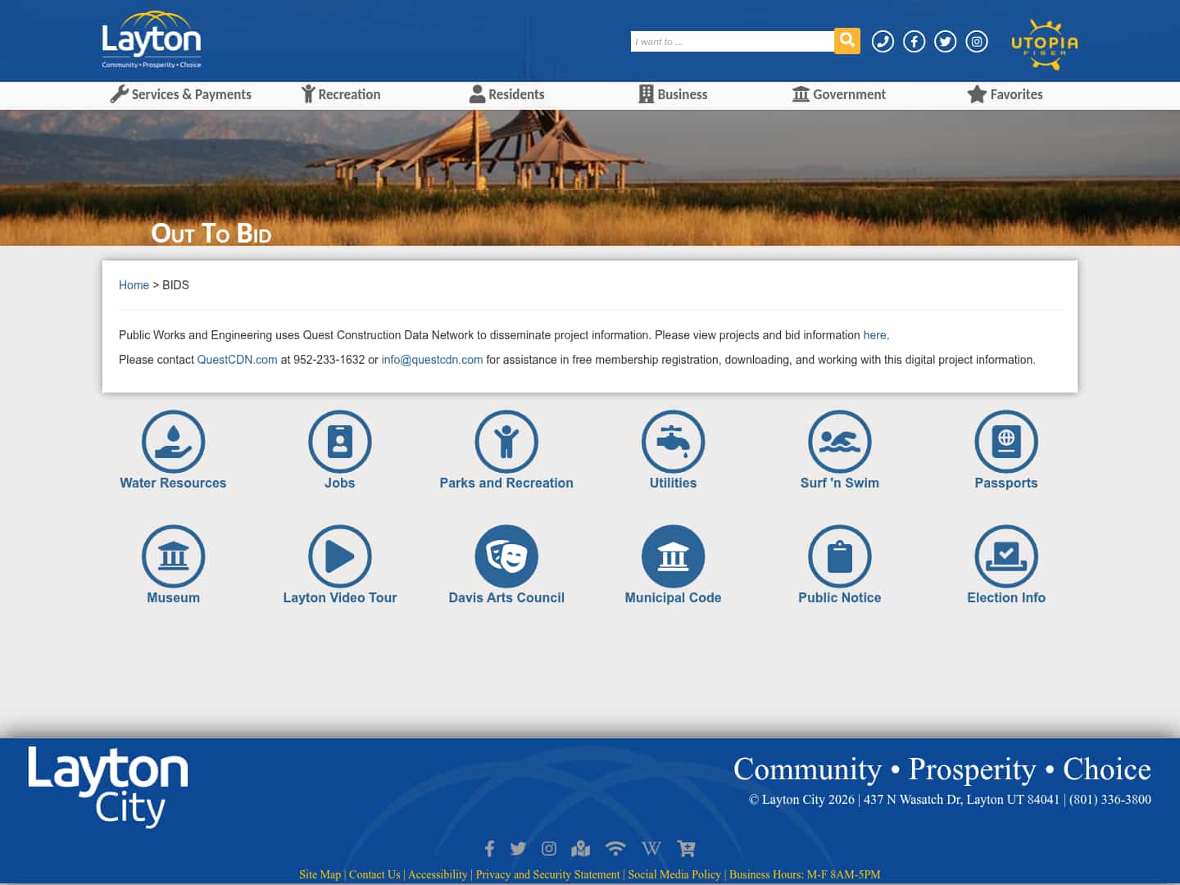This screenshot has width=1180, height=885.
Task: Click the Election Info text label
Action: click(1006, 597)
